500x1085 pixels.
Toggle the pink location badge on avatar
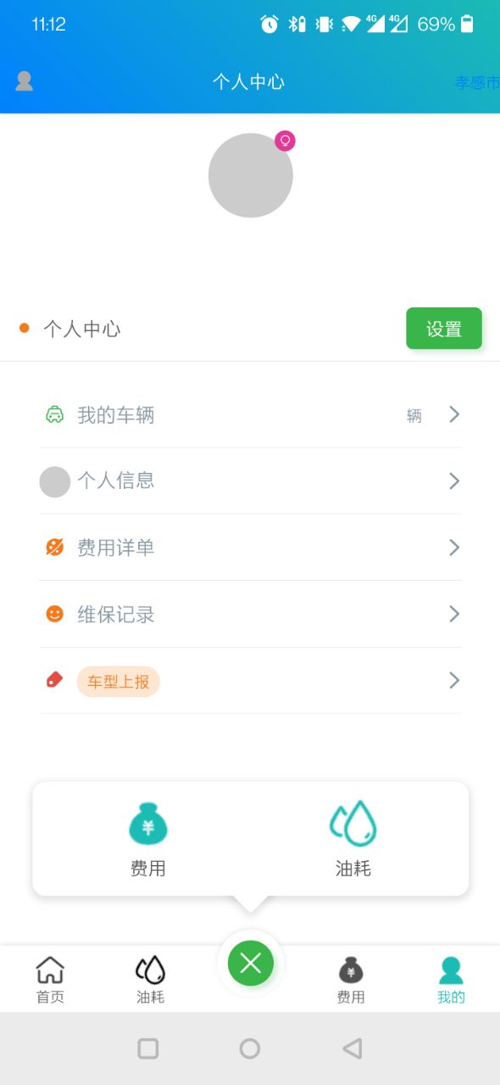tap(285, 142)
